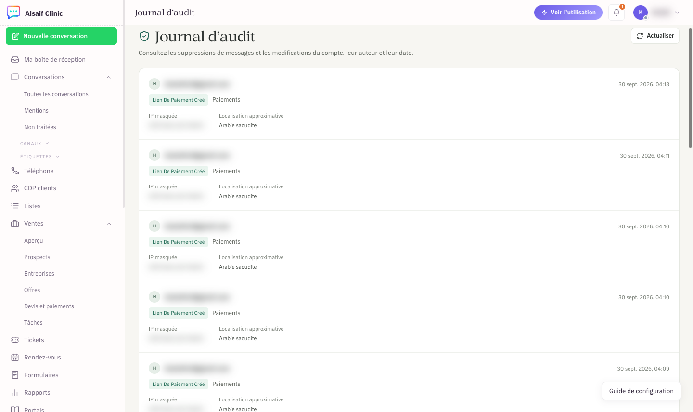Click the form icon beside Formulaires
This screenshot has width=693, height=412.
(15, 375)
